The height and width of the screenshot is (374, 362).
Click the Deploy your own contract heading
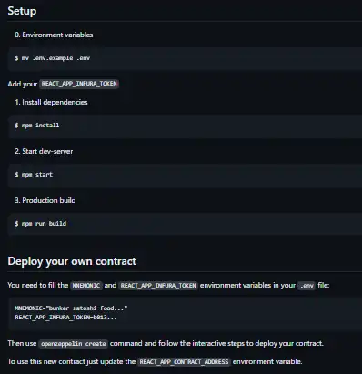coord(72,261)
